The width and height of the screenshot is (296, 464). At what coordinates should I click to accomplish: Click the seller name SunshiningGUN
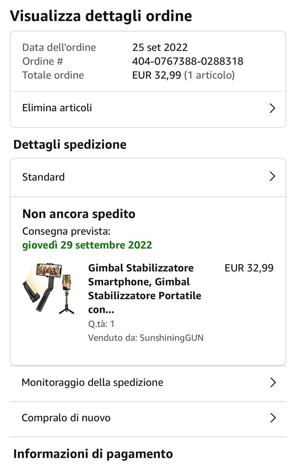click(x=172, y=338)
